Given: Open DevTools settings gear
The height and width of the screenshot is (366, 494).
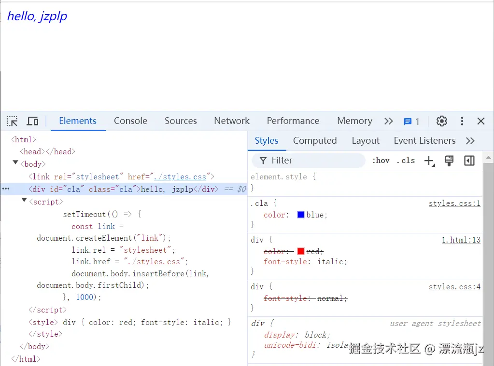Looking at the screenshot, I should [441, 121].
